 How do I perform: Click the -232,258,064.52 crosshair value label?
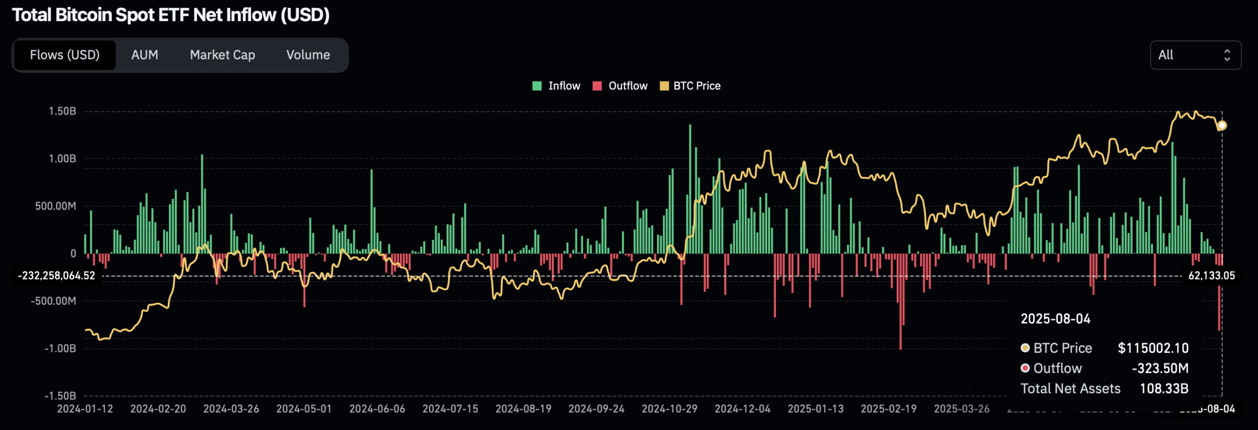[x=57, y=276]
